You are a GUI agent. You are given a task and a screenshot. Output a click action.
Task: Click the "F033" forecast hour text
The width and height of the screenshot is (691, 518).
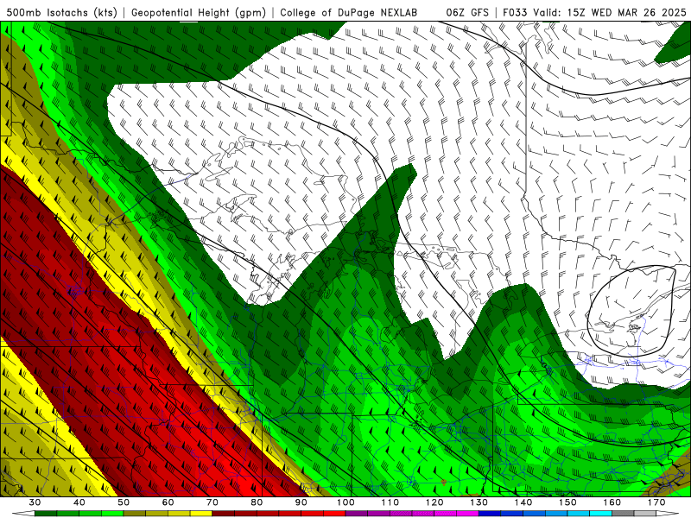515,12
